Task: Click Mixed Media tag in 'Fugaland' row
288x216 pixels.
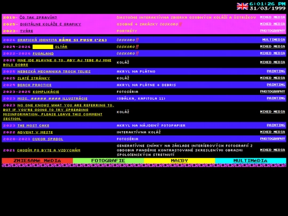Action: click(x=273, y=53)
